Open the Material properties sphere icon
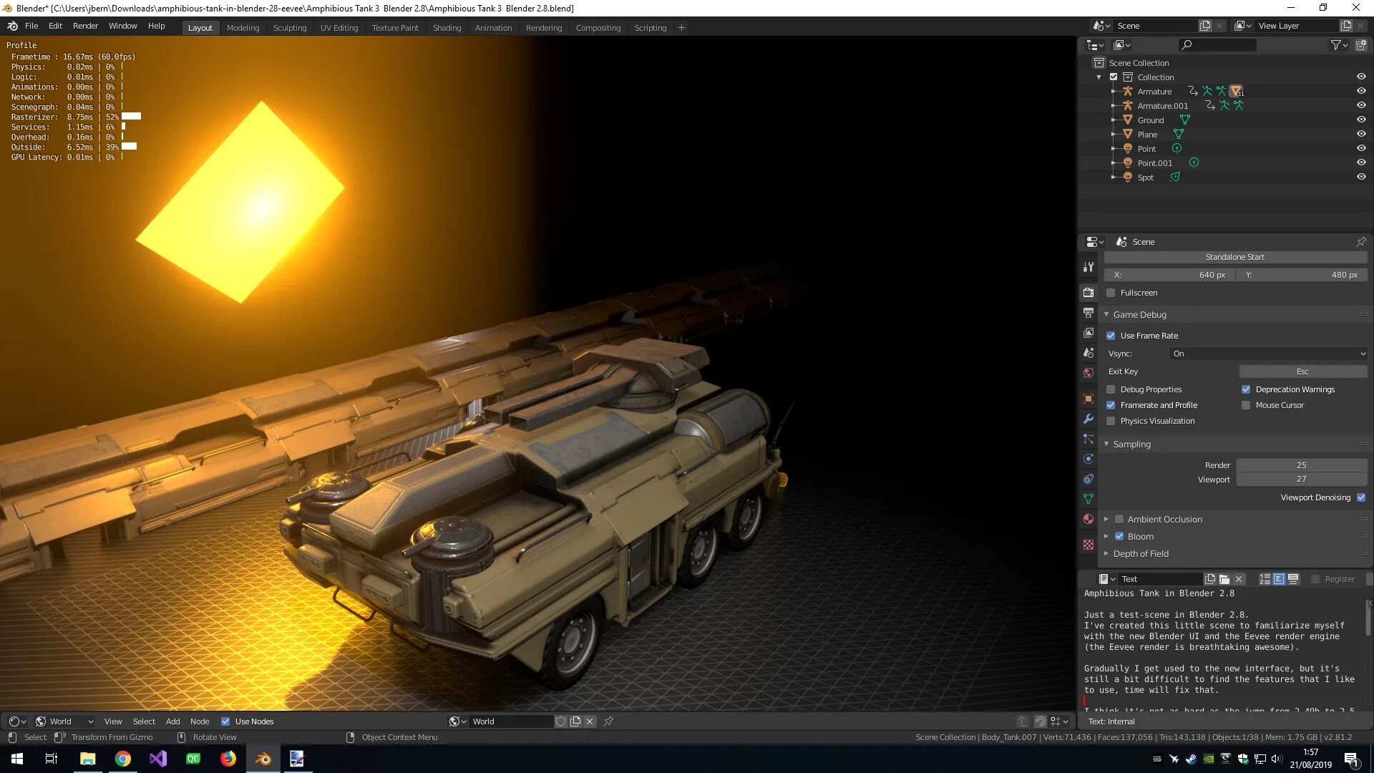The width and height of the screenshot is (1374, 773). click(1088, 520)
